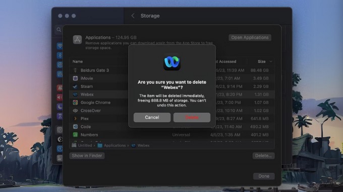343x192 pixels.
Task: Select the Code app icon
Action: (x=75, y=127)
